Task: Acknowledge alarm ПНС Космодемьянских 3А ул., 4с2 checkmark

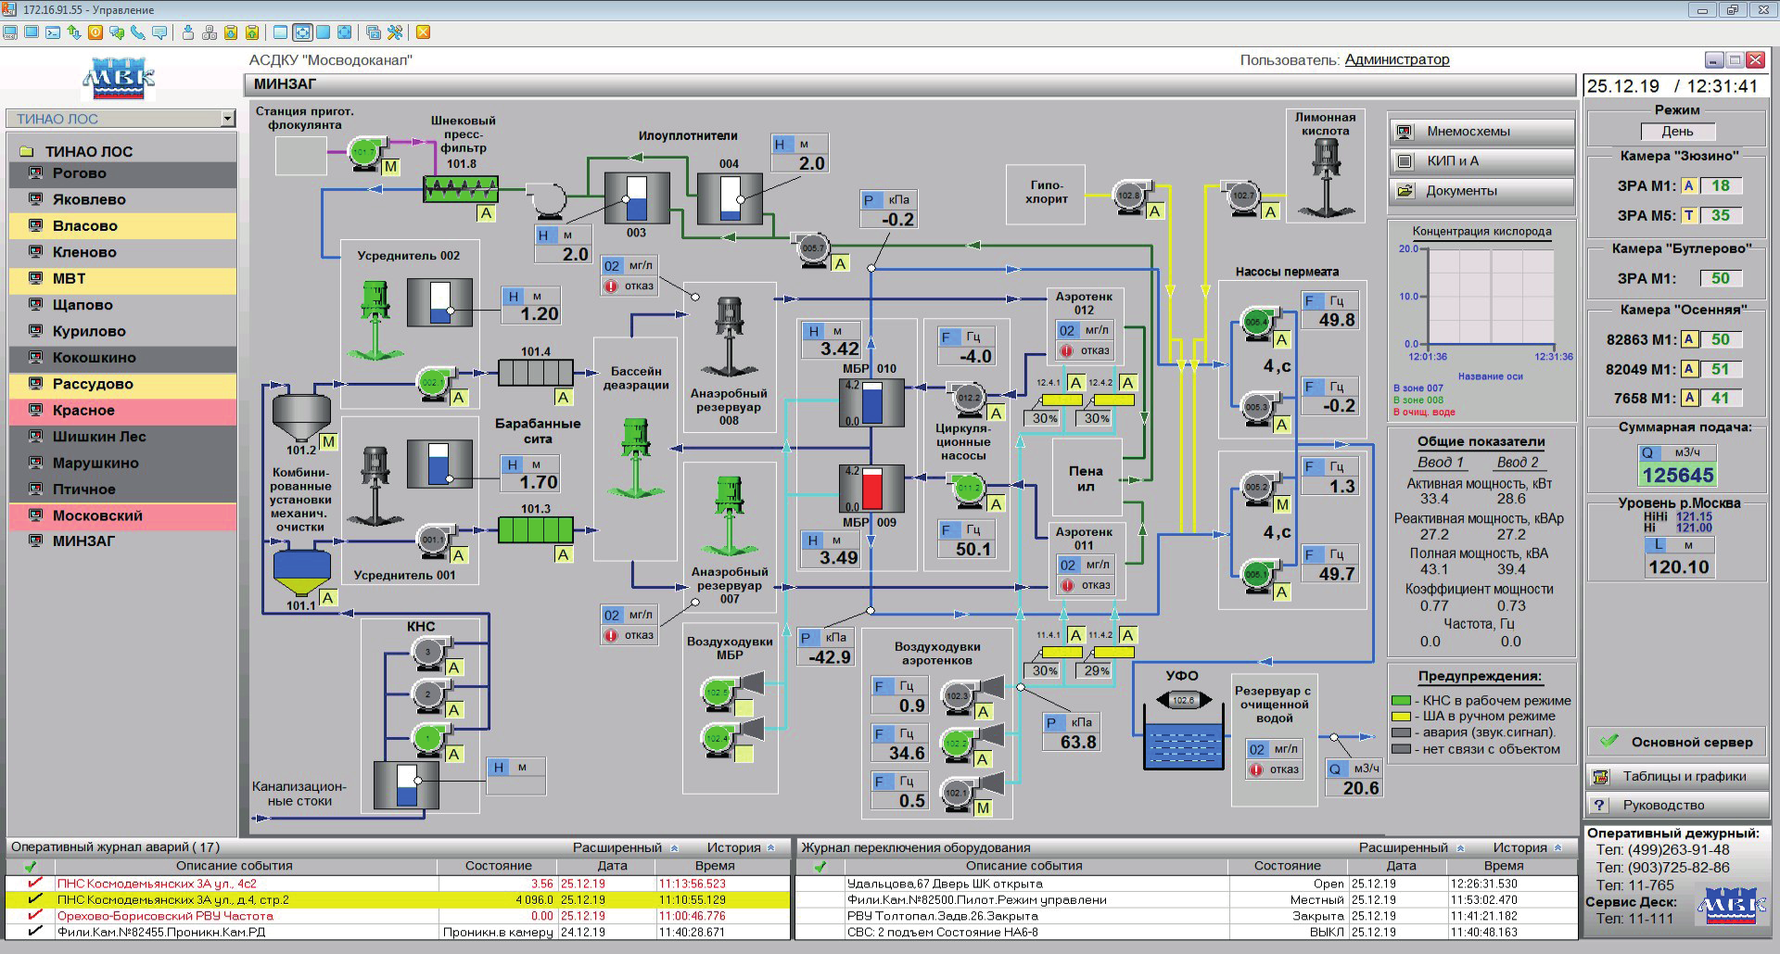Action: [x=34, y=884]
